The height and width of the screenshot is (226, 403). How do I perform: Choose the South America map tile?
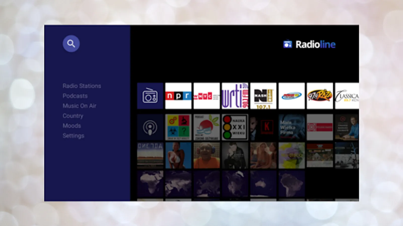pyautogui.click(x=291, y=184)
